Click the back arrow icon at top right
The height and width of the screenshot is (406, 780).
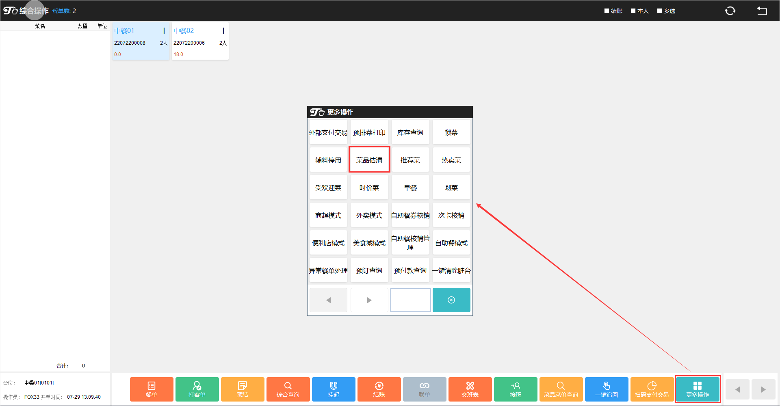(x=762, y=11)
